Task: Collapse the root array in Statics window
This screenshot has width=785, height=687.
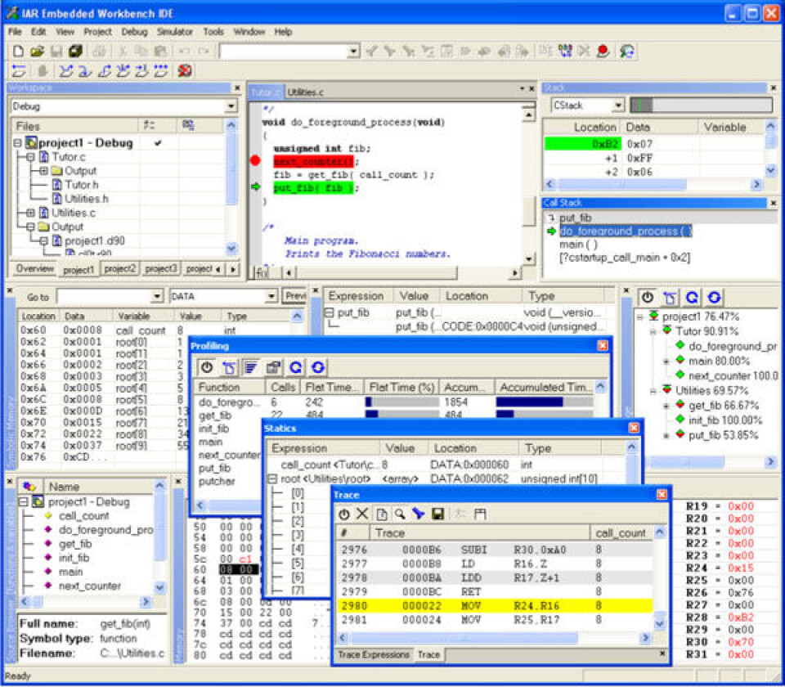Action: pyautogui.click(x=272, y=478)
